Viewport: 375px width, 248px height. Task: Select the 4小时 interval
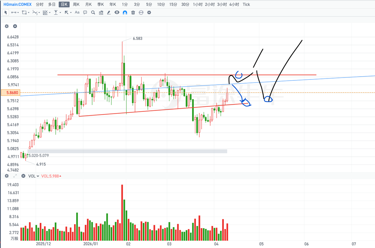[234, 4]
